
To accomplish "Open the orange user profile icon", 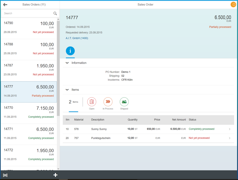I will (233, 4).
